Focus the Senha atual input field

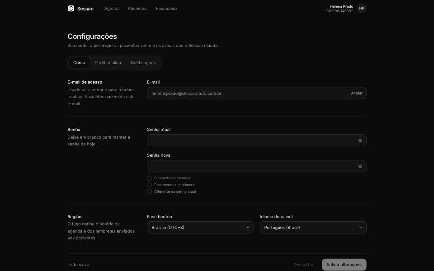coord(257,140)
